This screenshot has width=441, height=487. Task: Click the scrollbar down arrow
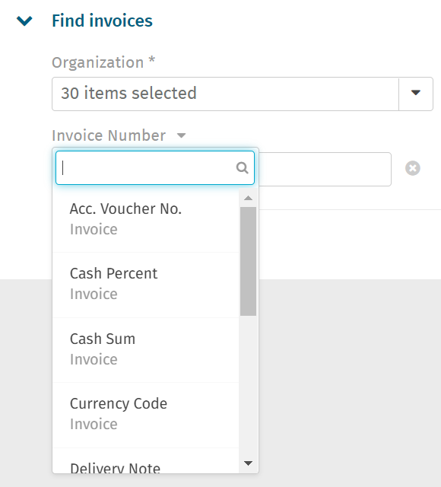[248, 463]
